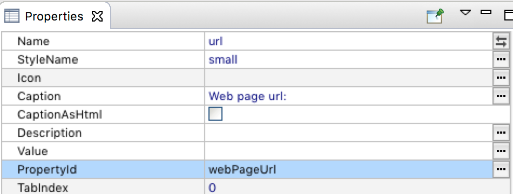Click the pin property editor icon
Screen dimensions: 513x194
tap(435, 16)
